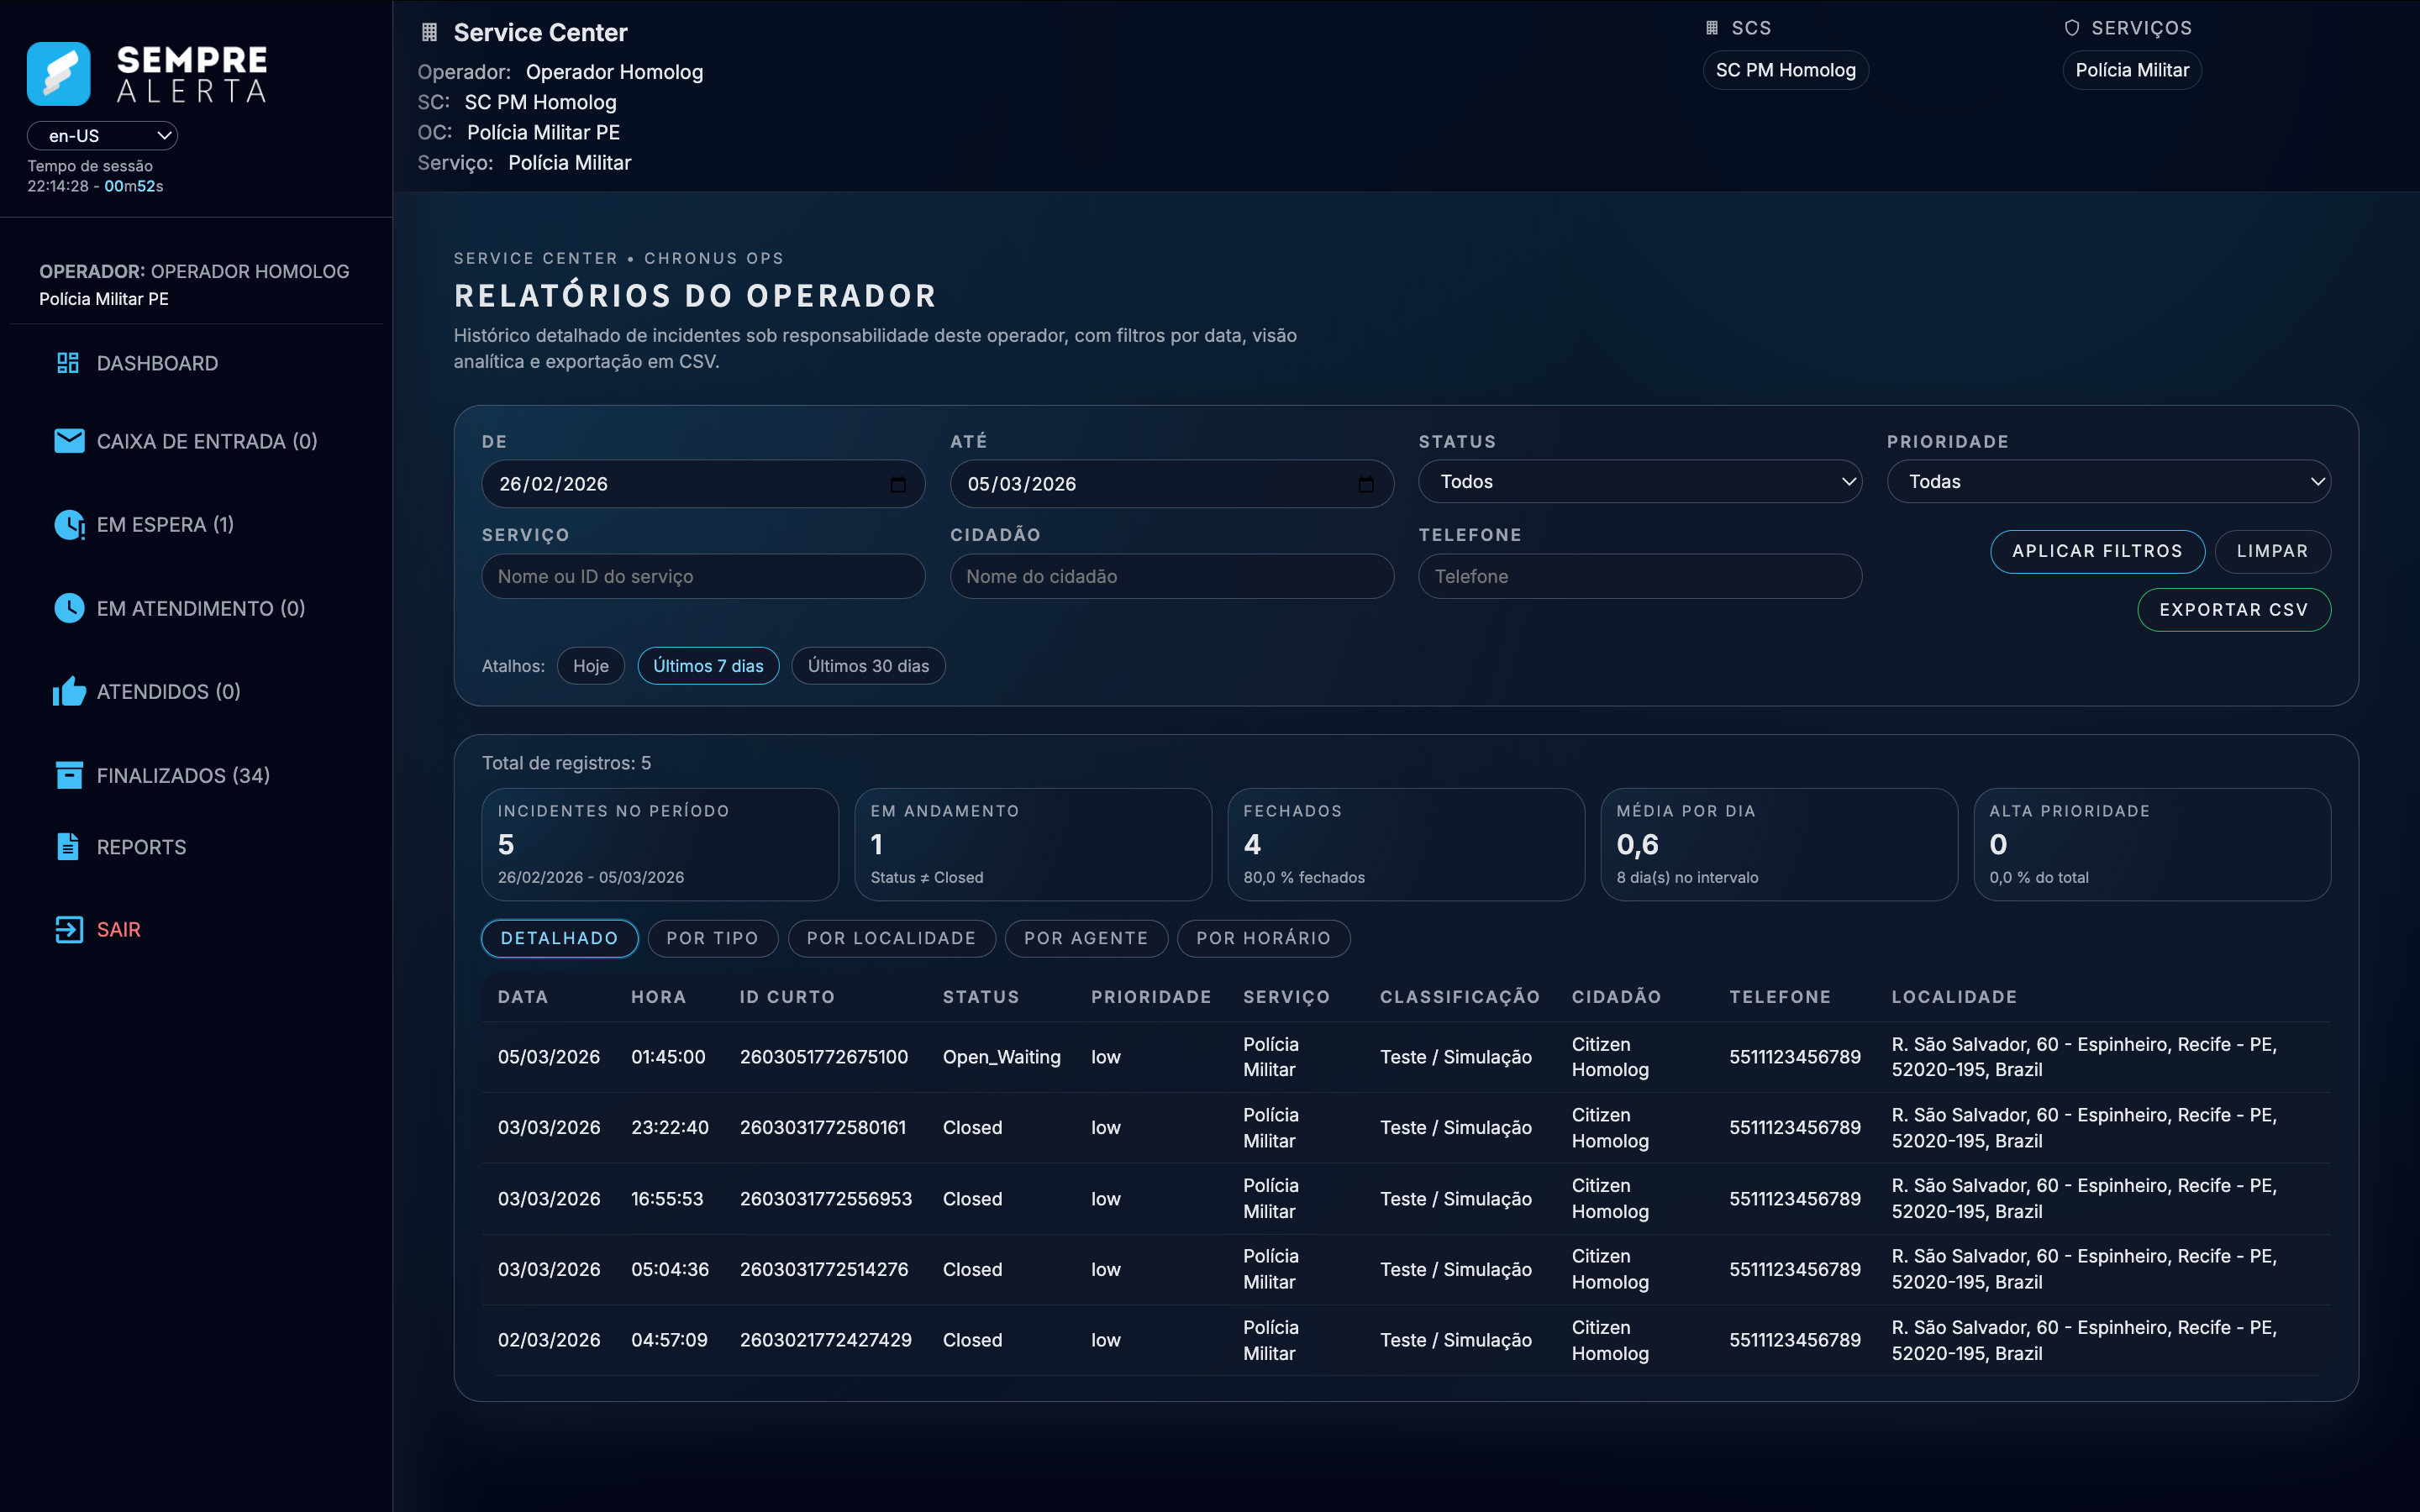
Task: Click the Dashboard grid icon in sidebar
Action: point(68,363)
